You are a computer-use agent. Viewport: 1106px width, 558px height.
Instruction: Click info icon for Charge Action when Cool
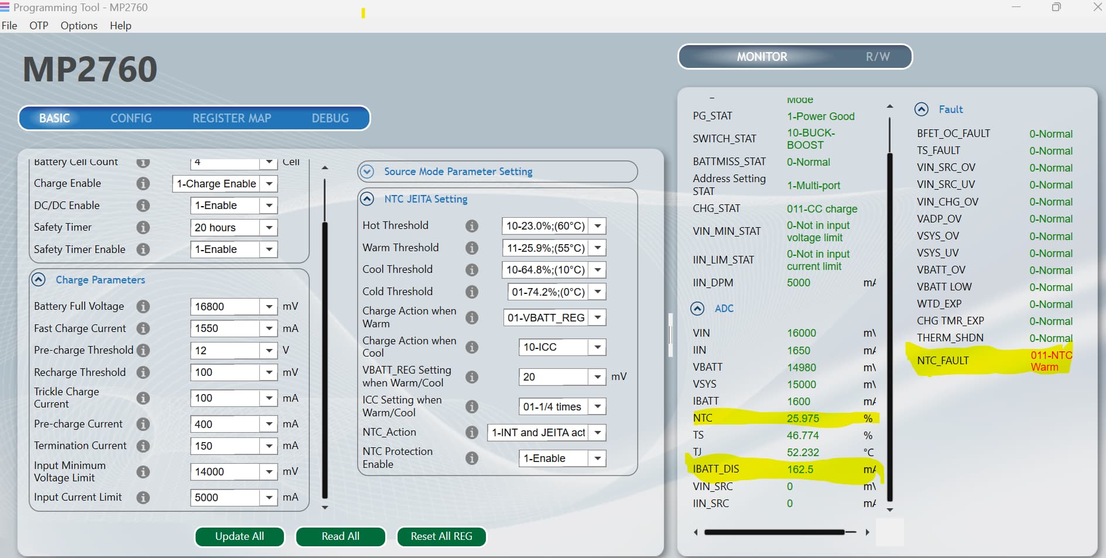tap(472, 347)
